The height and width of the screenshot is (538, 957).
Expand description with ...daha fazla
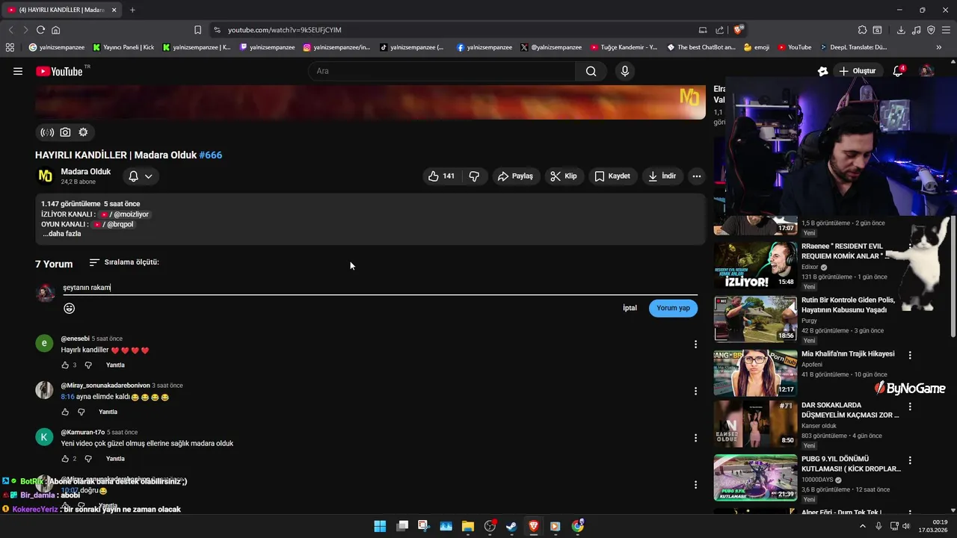[61, 234]
